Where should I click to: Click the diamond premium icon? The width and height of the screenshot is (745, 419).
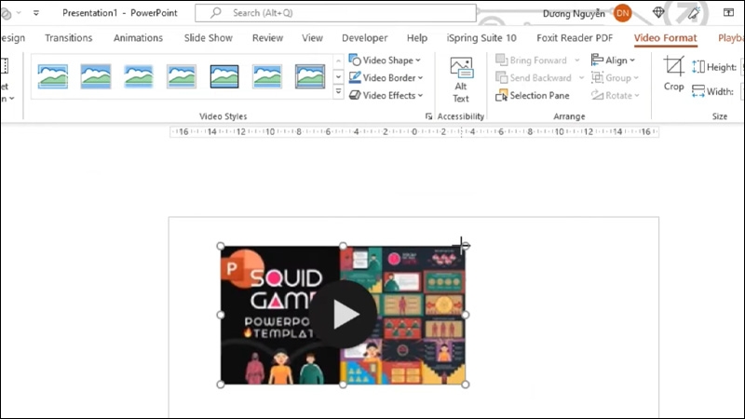pyautogui.click(x=658, y=13)
